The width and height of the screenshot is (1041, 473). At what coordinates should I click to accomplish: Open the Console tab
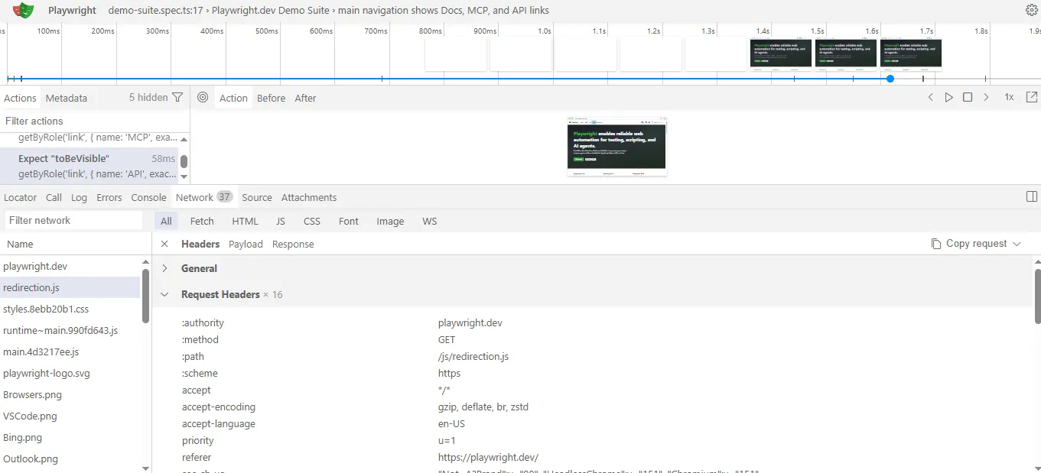pyautogui.click(x=148, y=197)
